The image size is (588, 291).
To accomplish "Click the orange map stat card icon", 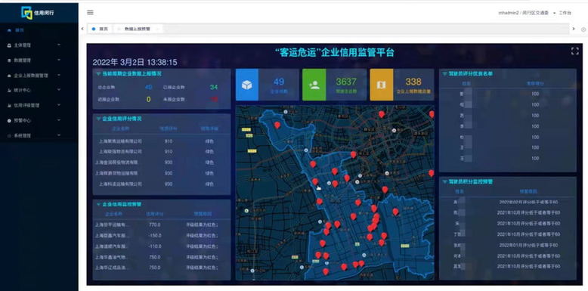I will click(382, 85).
